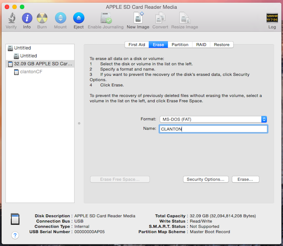The height and width of the screenshot is (246, 283).
Task: Switch to the First Aid tab
Action: pyautogui.click(x=137, y=45)
